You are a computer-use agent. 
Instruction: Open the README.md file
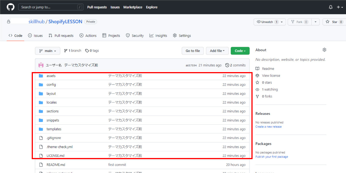click(x=56, y=165)
